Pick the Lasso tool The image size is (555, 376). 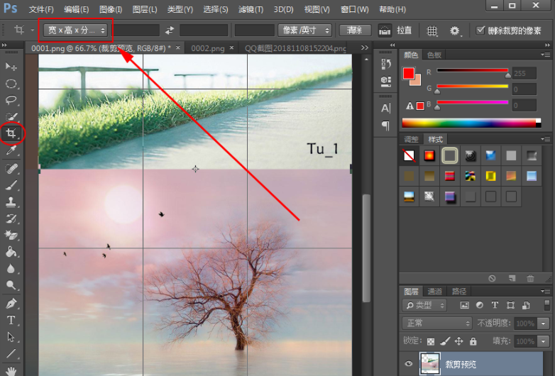[x=11, y=100]
